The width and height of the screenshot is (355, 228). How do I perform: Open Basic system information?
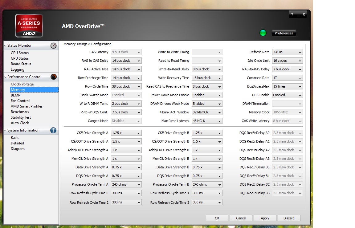pos(15,138)
